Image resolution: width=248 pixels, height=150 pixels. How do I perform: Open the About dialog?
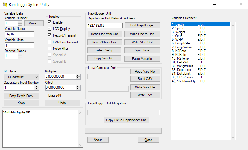coord(98,140)
